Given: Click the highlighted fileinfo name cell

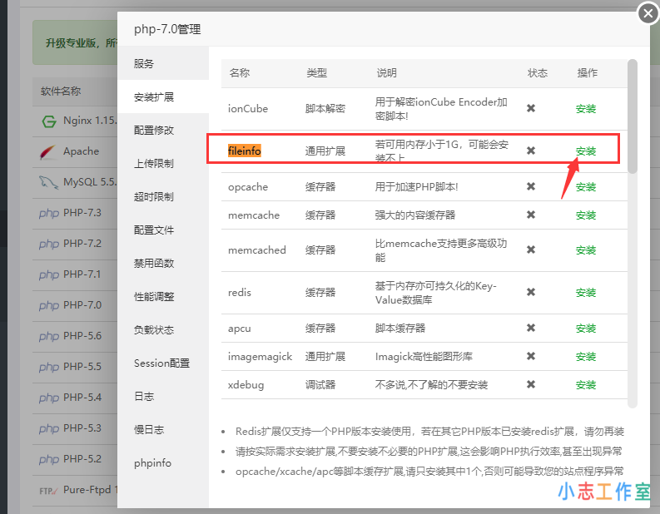Looking at the screenshot, I should point(244,151).
